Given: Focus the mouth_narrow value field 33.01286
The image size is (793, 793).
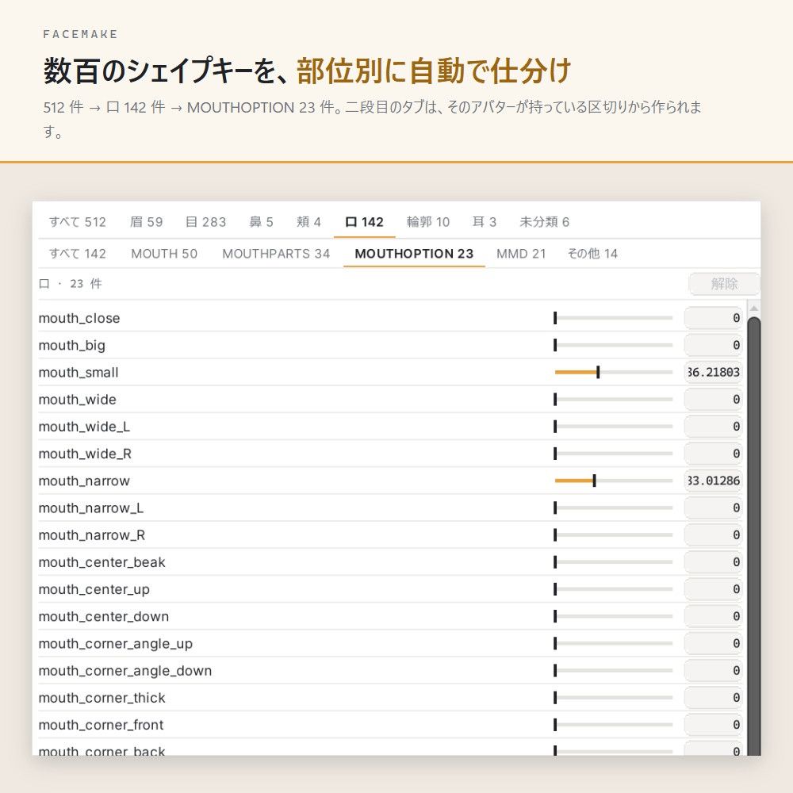Looking at the screenshot, I should pyautogui.click(x=713, y=481).
